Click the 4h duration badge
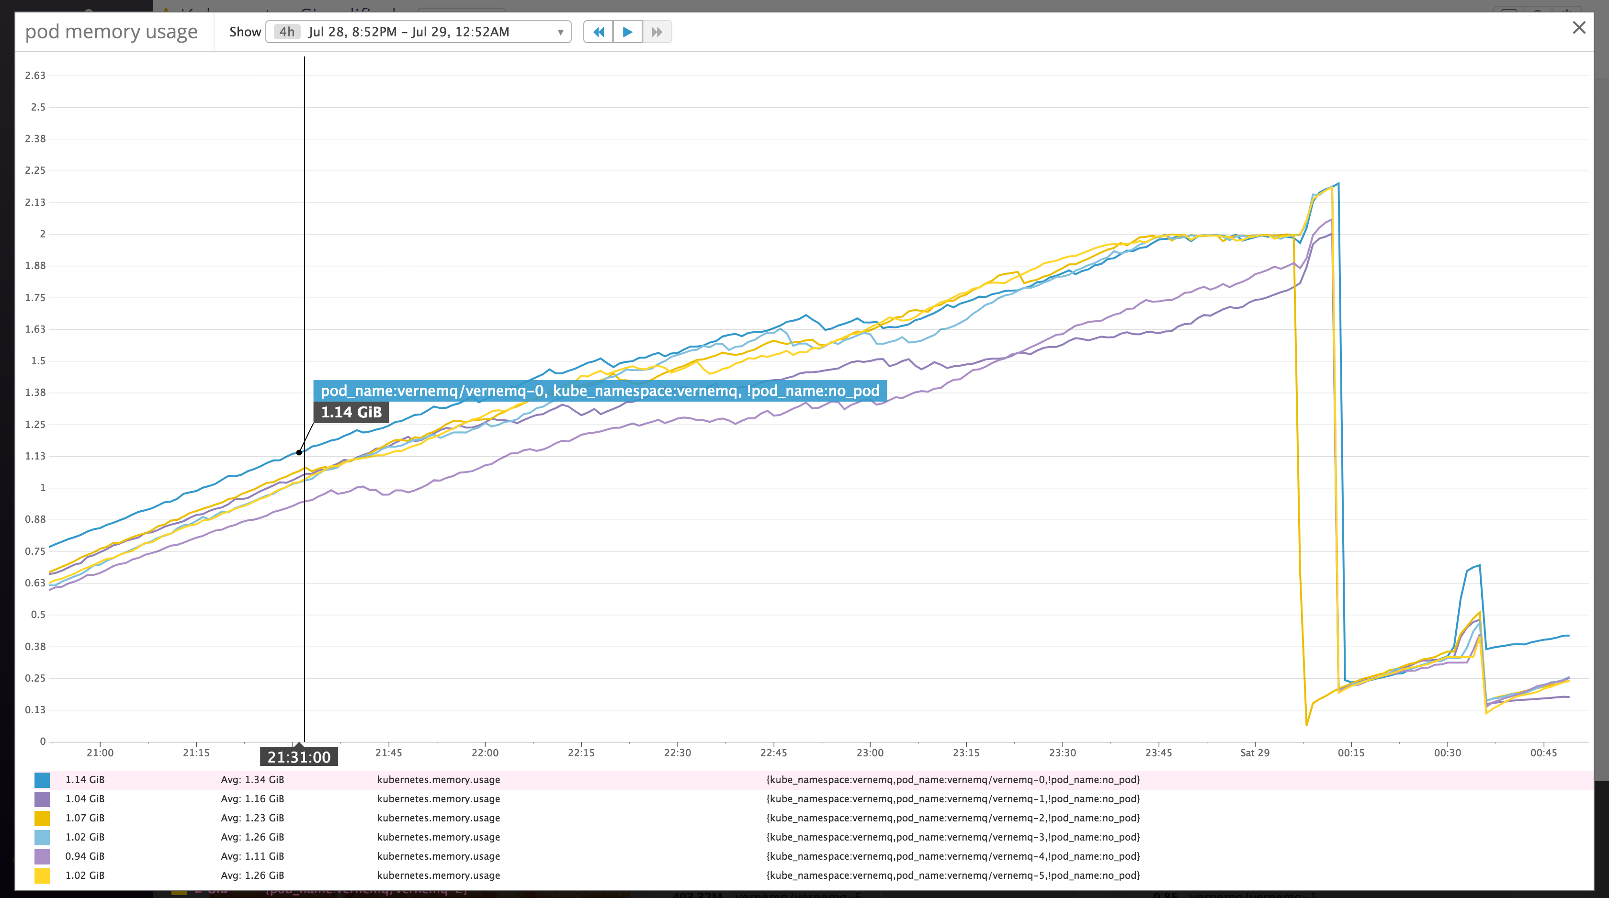Viewport: 1609px width, 898px height. (x=287, y=32)
